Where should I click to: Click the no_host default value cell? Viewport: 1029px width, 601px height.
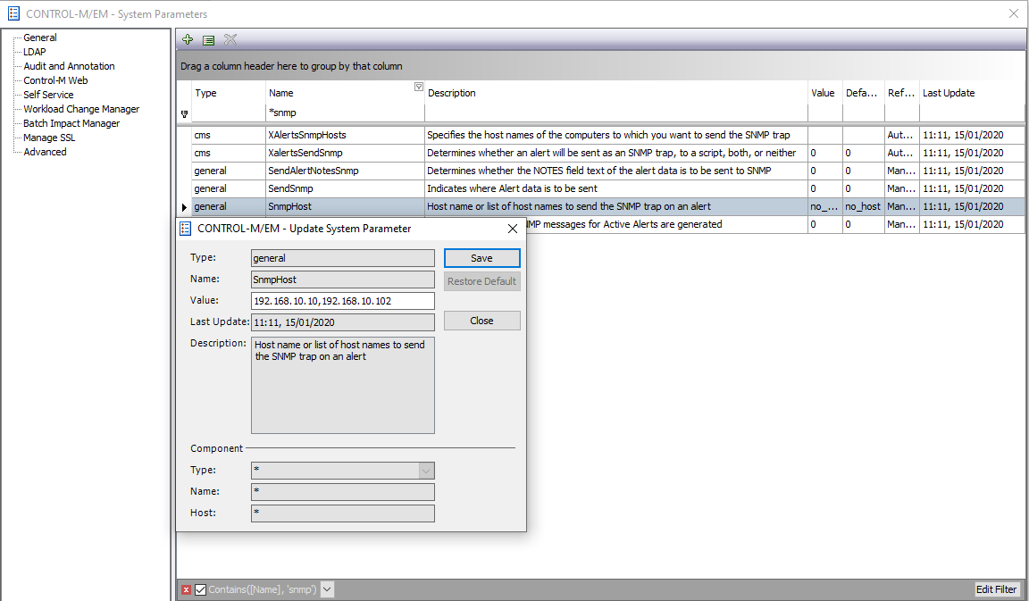(x=863, y=206)
